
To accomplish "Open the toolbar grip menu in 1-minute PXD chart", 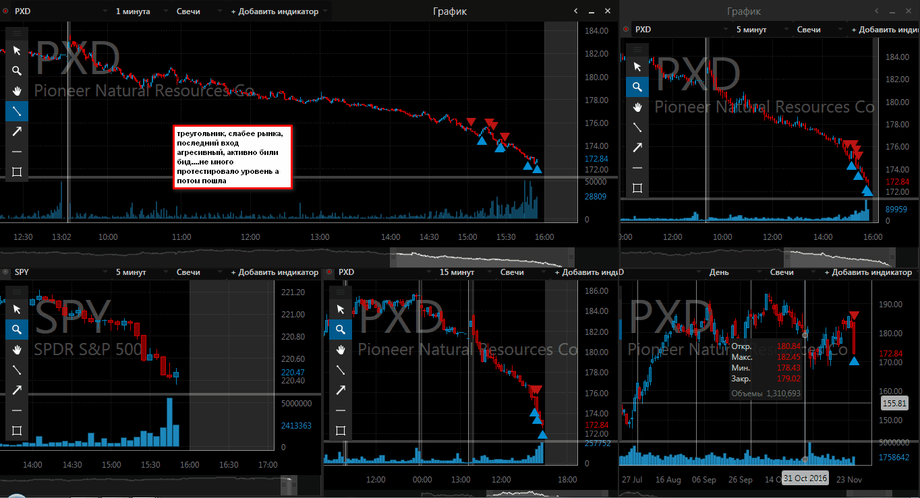I will tap(17, 32).
